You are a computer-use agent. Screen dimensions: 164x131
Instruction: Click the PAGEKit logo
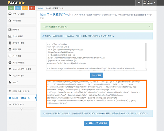click(x=16, y=3)
